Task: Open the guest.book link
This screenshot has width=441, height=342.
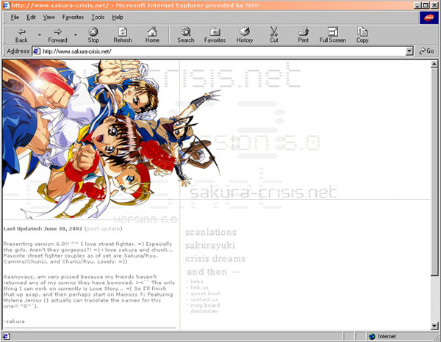Action: 206,293
